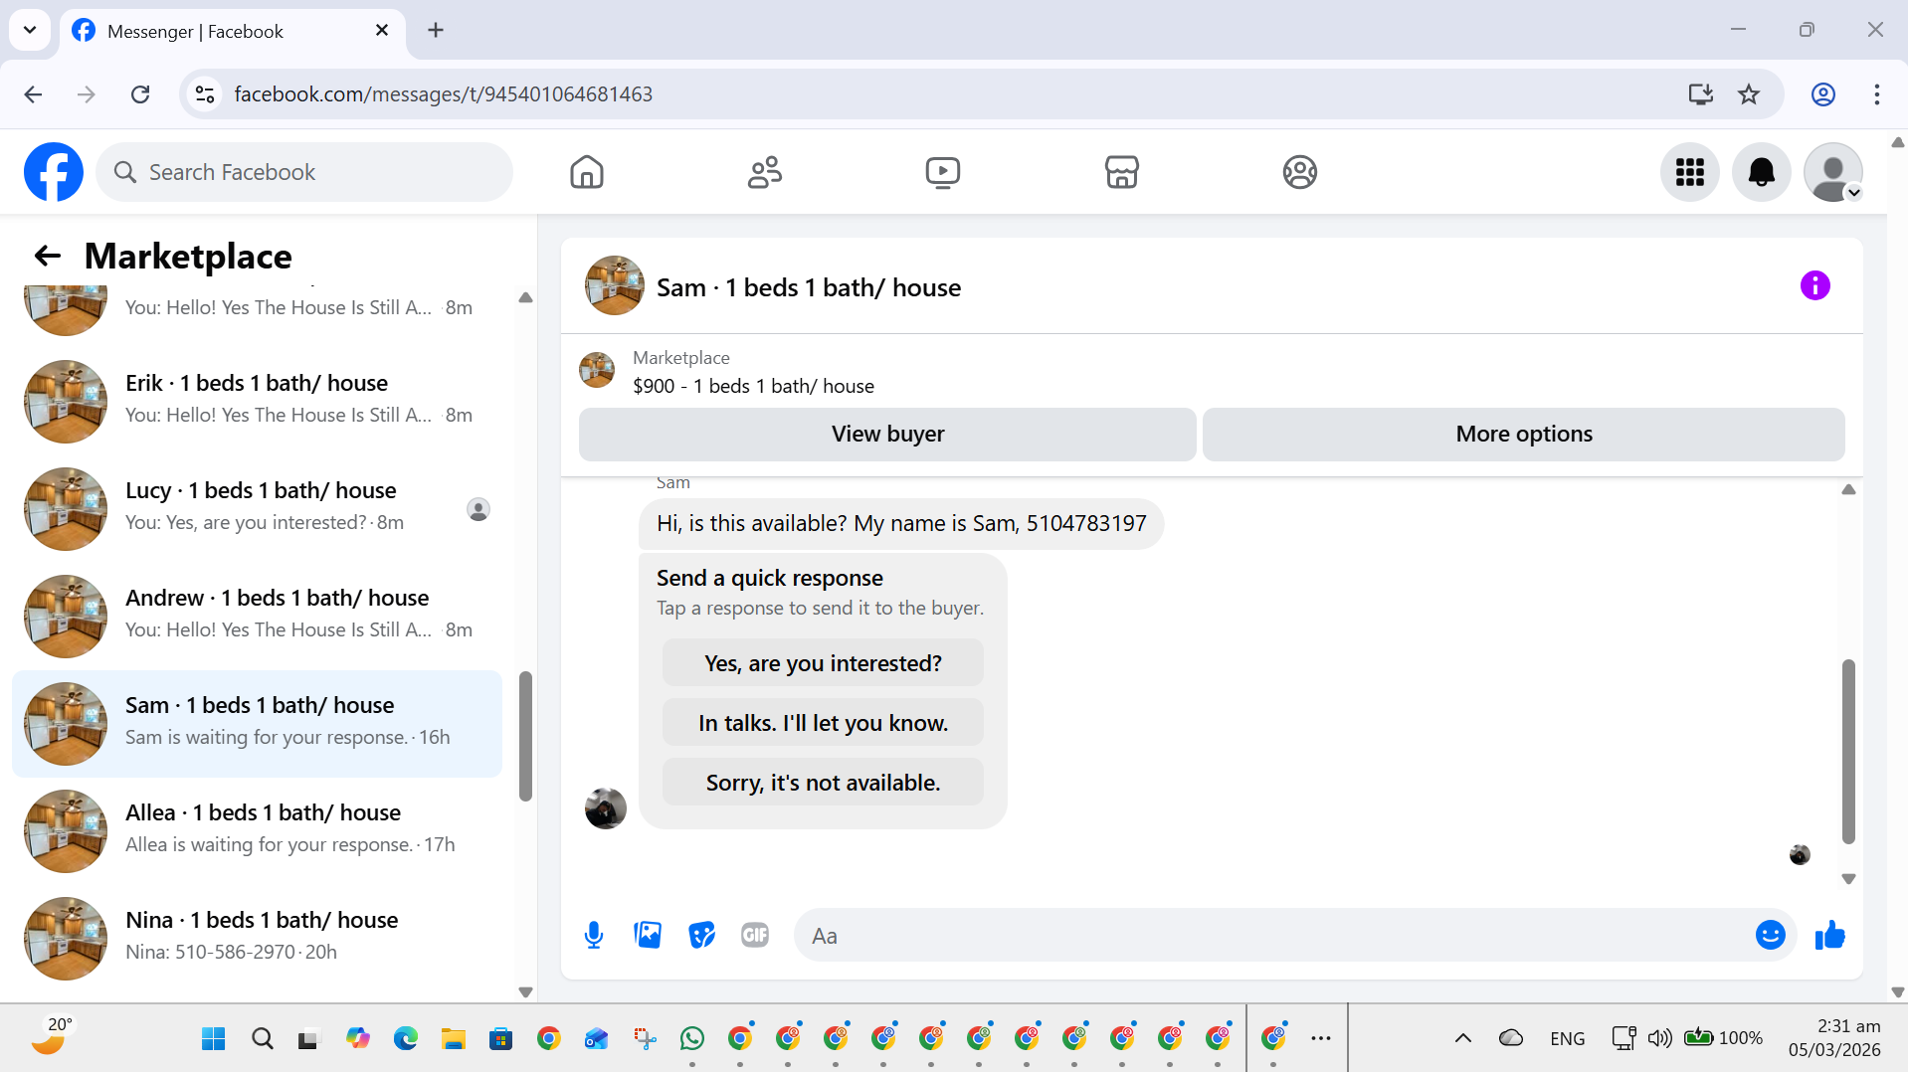This screenshot has width=1908, height=1072.
Task: Click Sam's avatar beside the quick responses
Action: [605, 808]
